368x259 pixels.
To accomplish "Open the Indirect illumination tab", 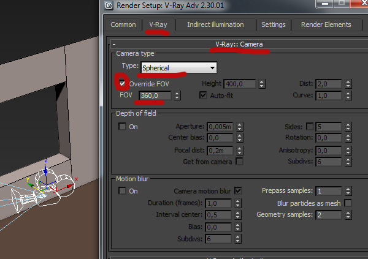I will (215, 24).
